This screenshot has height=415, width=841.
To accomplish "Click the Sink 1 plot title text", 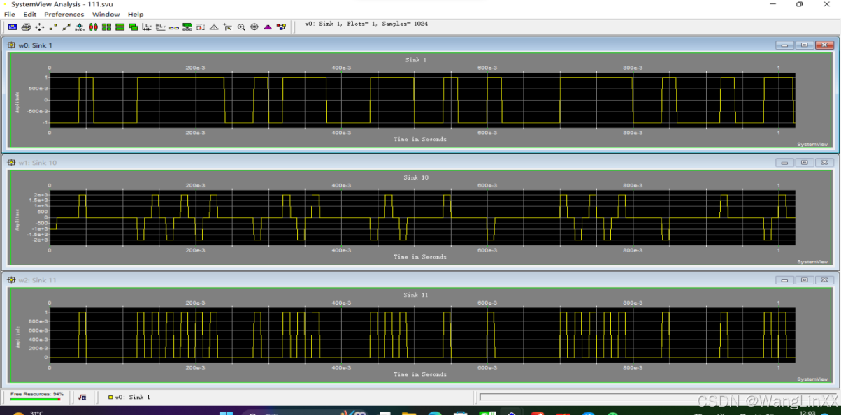I will click(x=416, y=60).
